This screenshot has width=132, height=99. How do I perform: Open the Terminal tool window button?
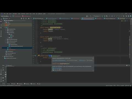point(27,84)
